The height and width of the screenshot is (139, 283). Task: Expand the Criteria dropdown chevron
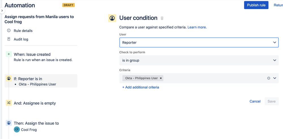click(x=275, y=78)
